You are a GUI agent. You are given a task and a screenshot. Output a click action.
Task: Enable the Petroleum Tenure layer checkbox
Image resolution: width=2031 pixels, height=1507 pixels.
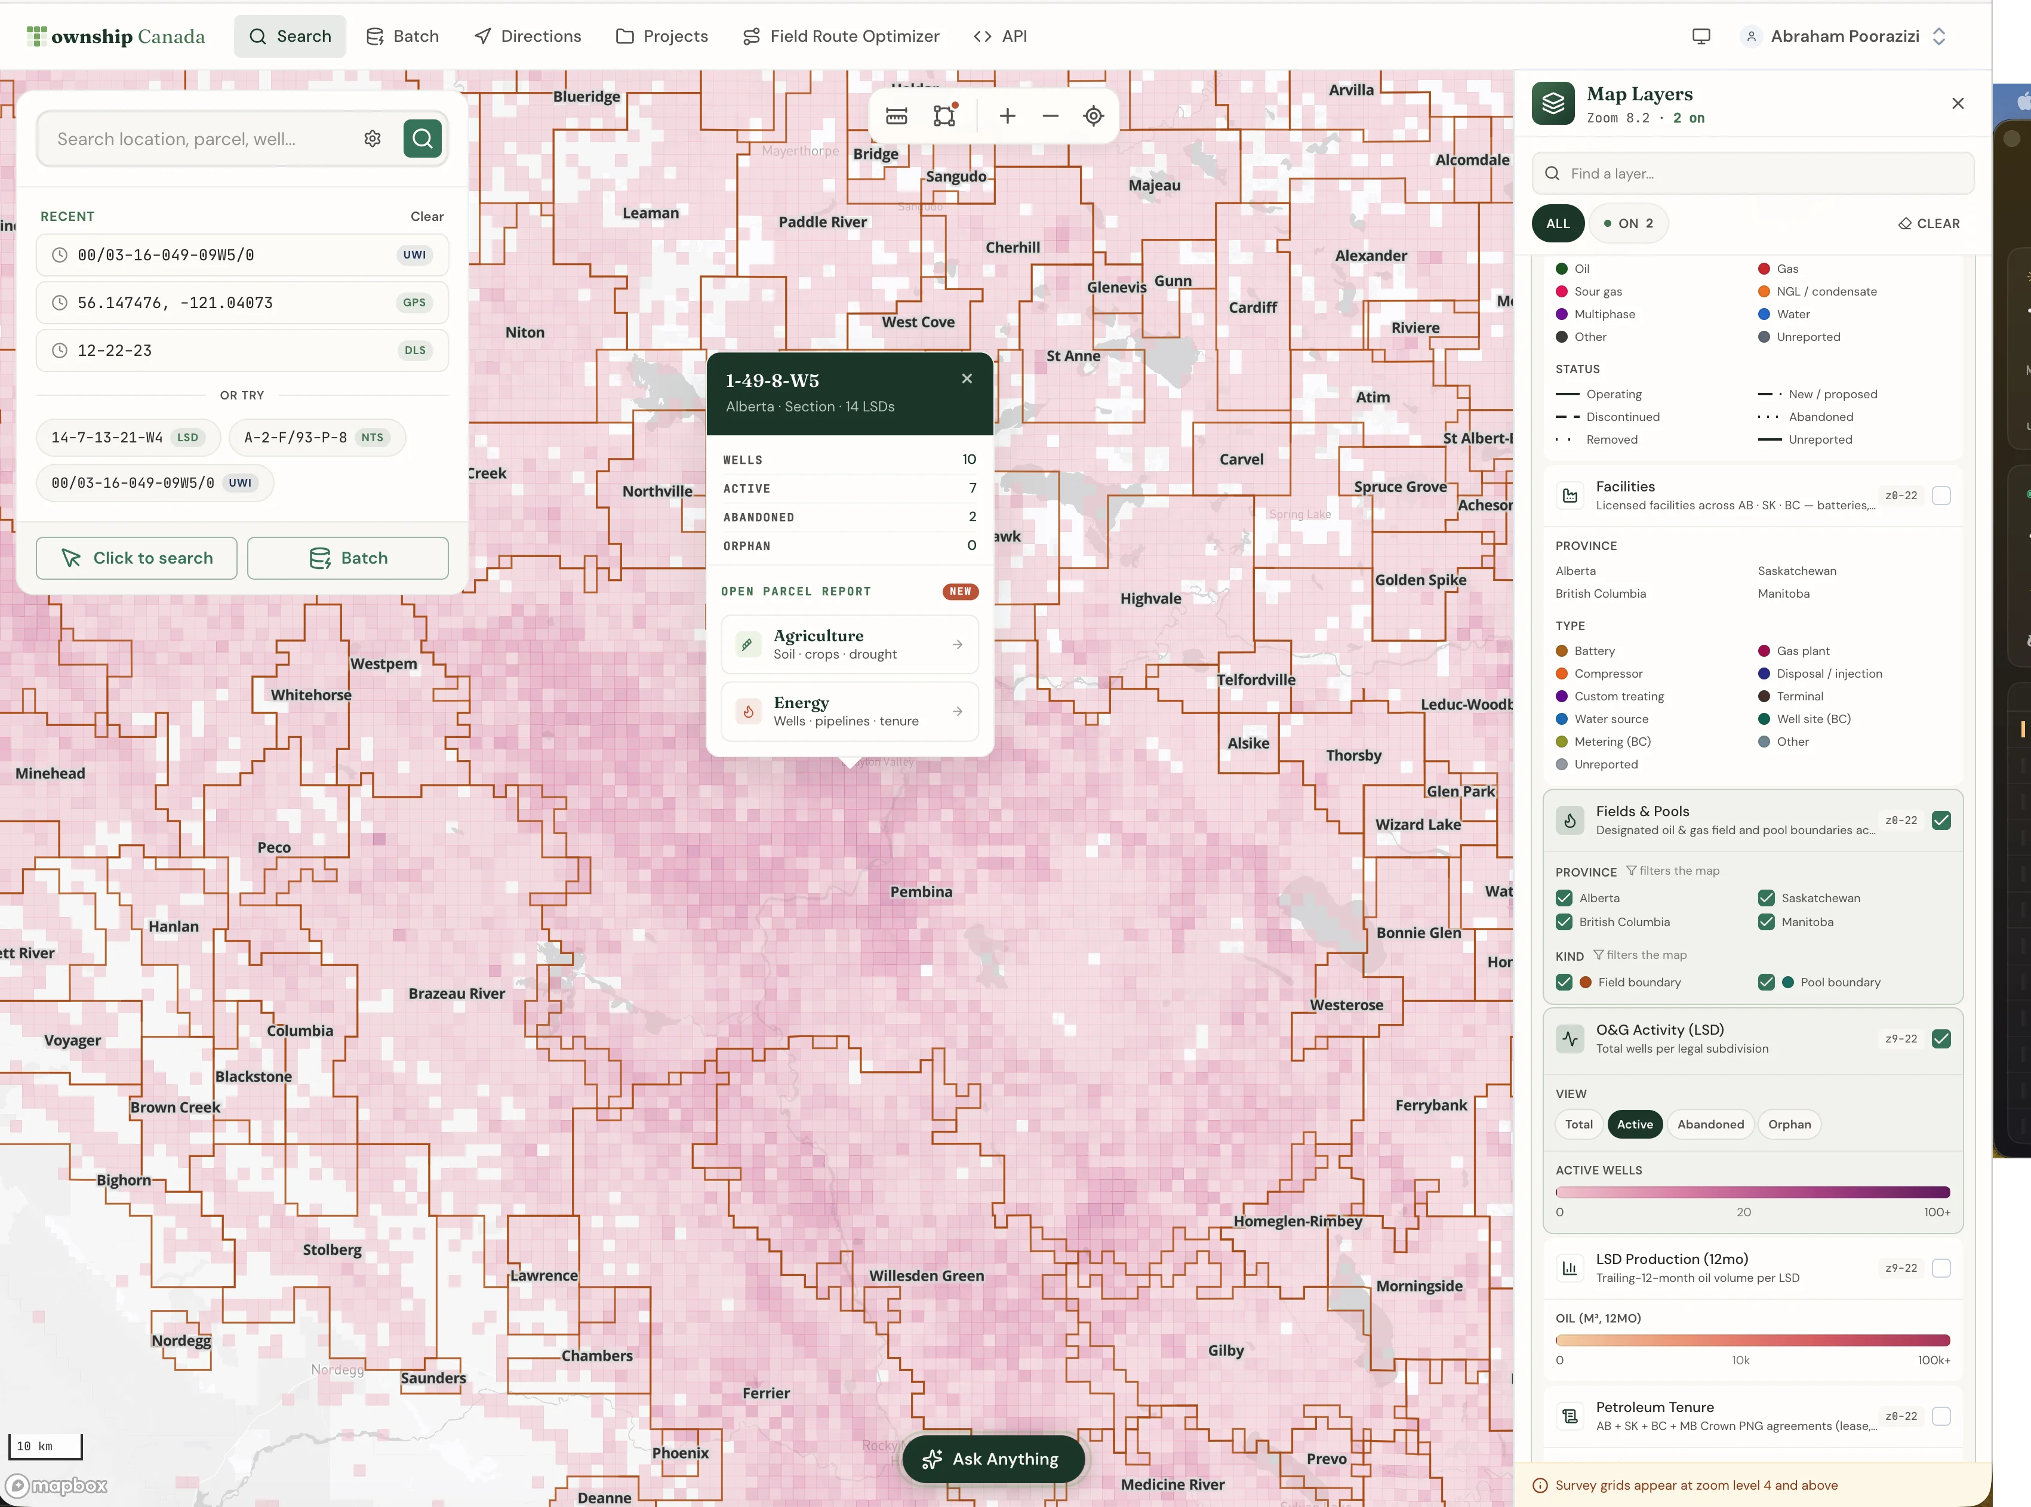click(1941, 1417)
